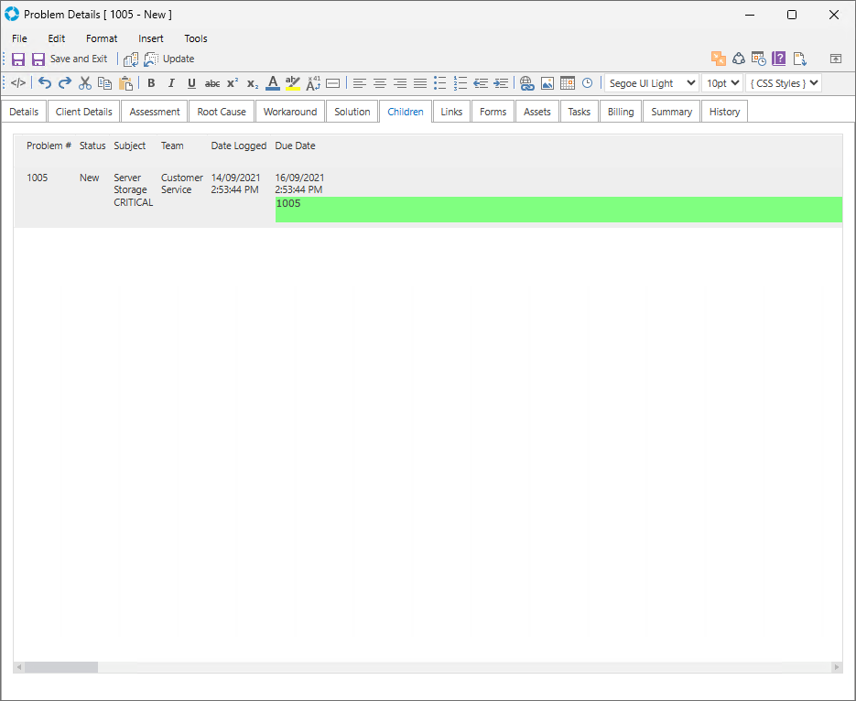Image resolution: width=856 pixels, height=701 pixels.
Task: Insert a hyperlink using the link icon
Action: coord(526,83)
